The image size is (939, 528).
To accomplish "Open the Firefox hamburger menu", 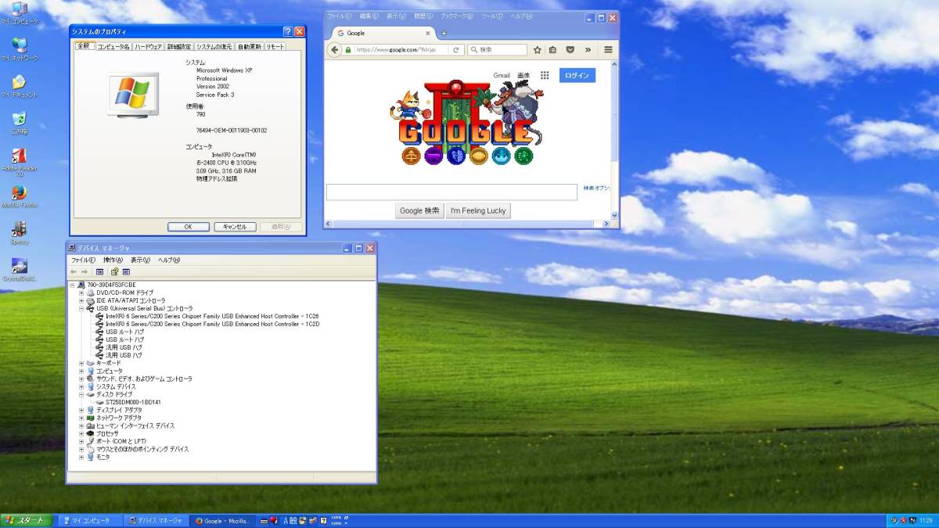I will coord(608,50).
